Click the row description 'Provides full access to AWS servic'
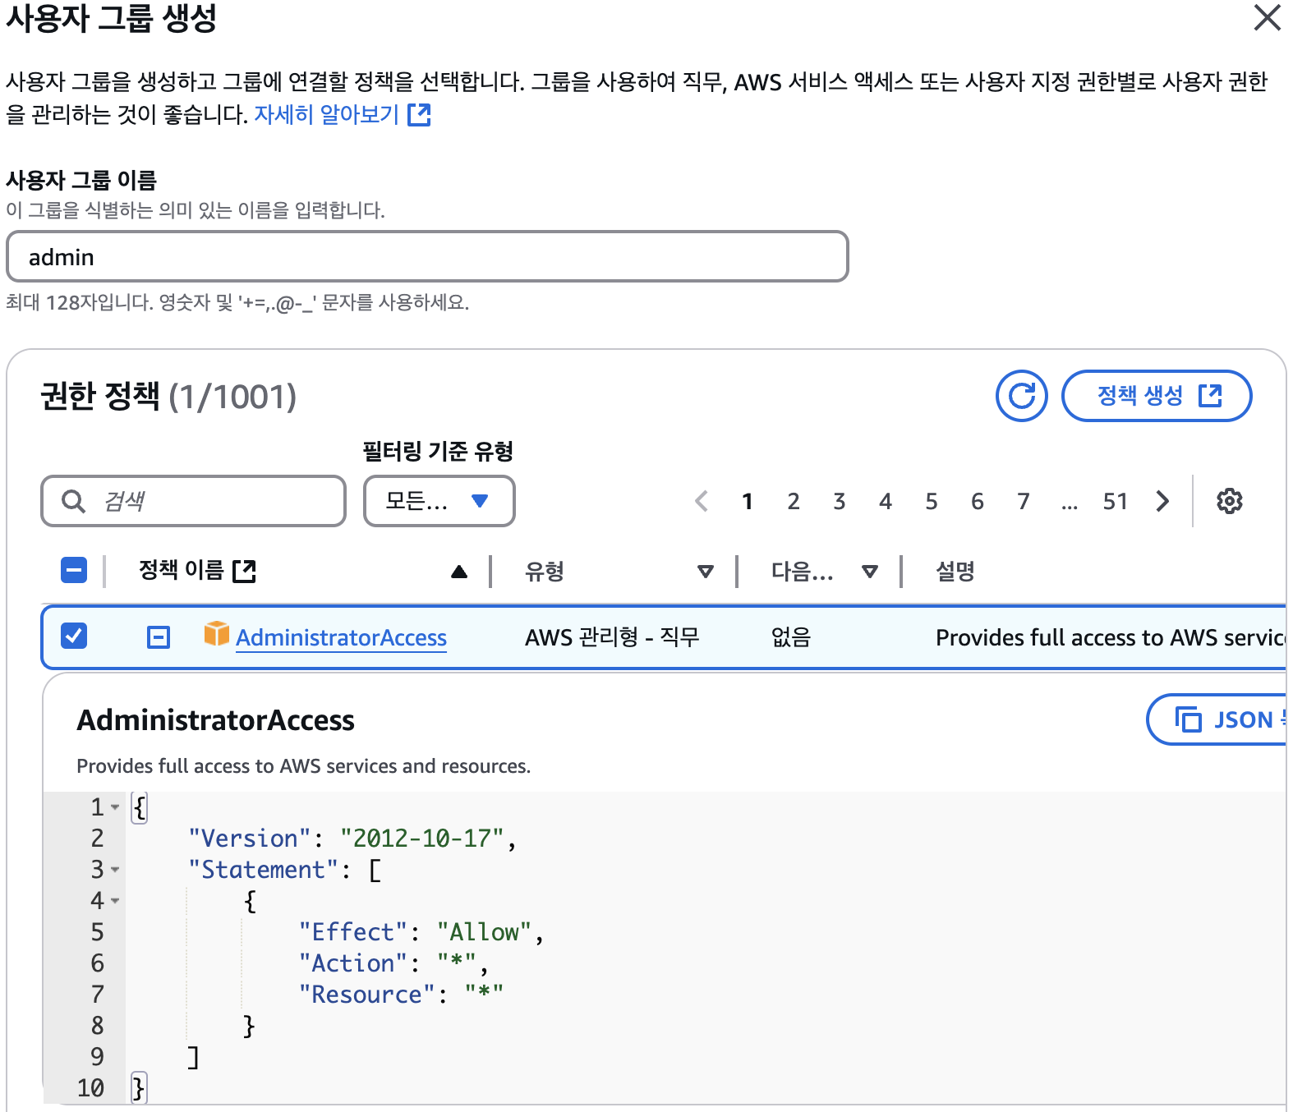This screenshot has height=1112, width=1293. coord(1111,637)
